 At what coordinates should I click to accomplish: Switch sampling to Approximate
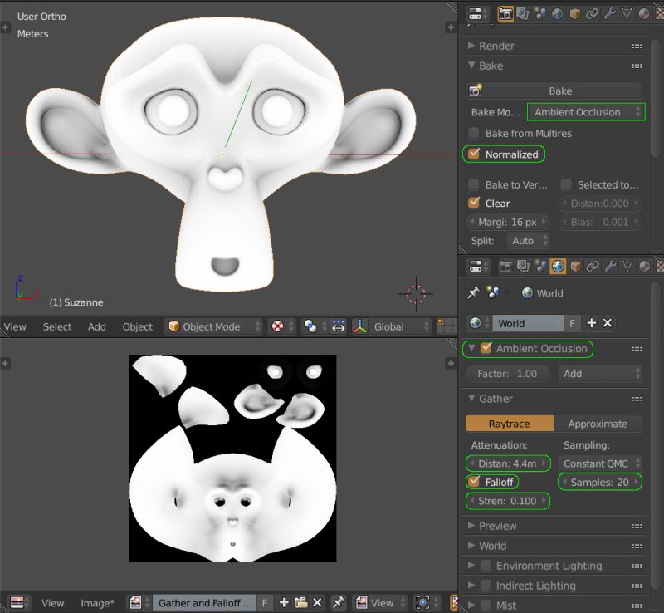point(598,424)
